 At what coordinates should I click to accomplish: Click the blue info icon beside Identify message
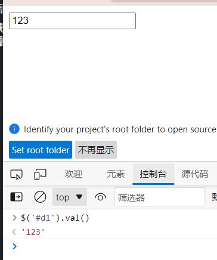click(x=14, y=129)
